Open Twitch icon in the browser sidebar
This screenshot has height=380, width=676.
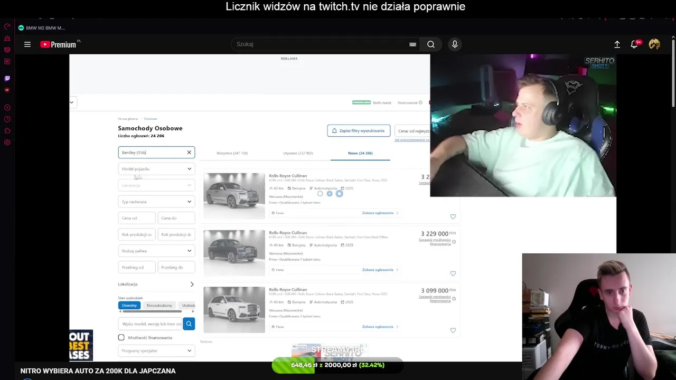click(7, 78)
